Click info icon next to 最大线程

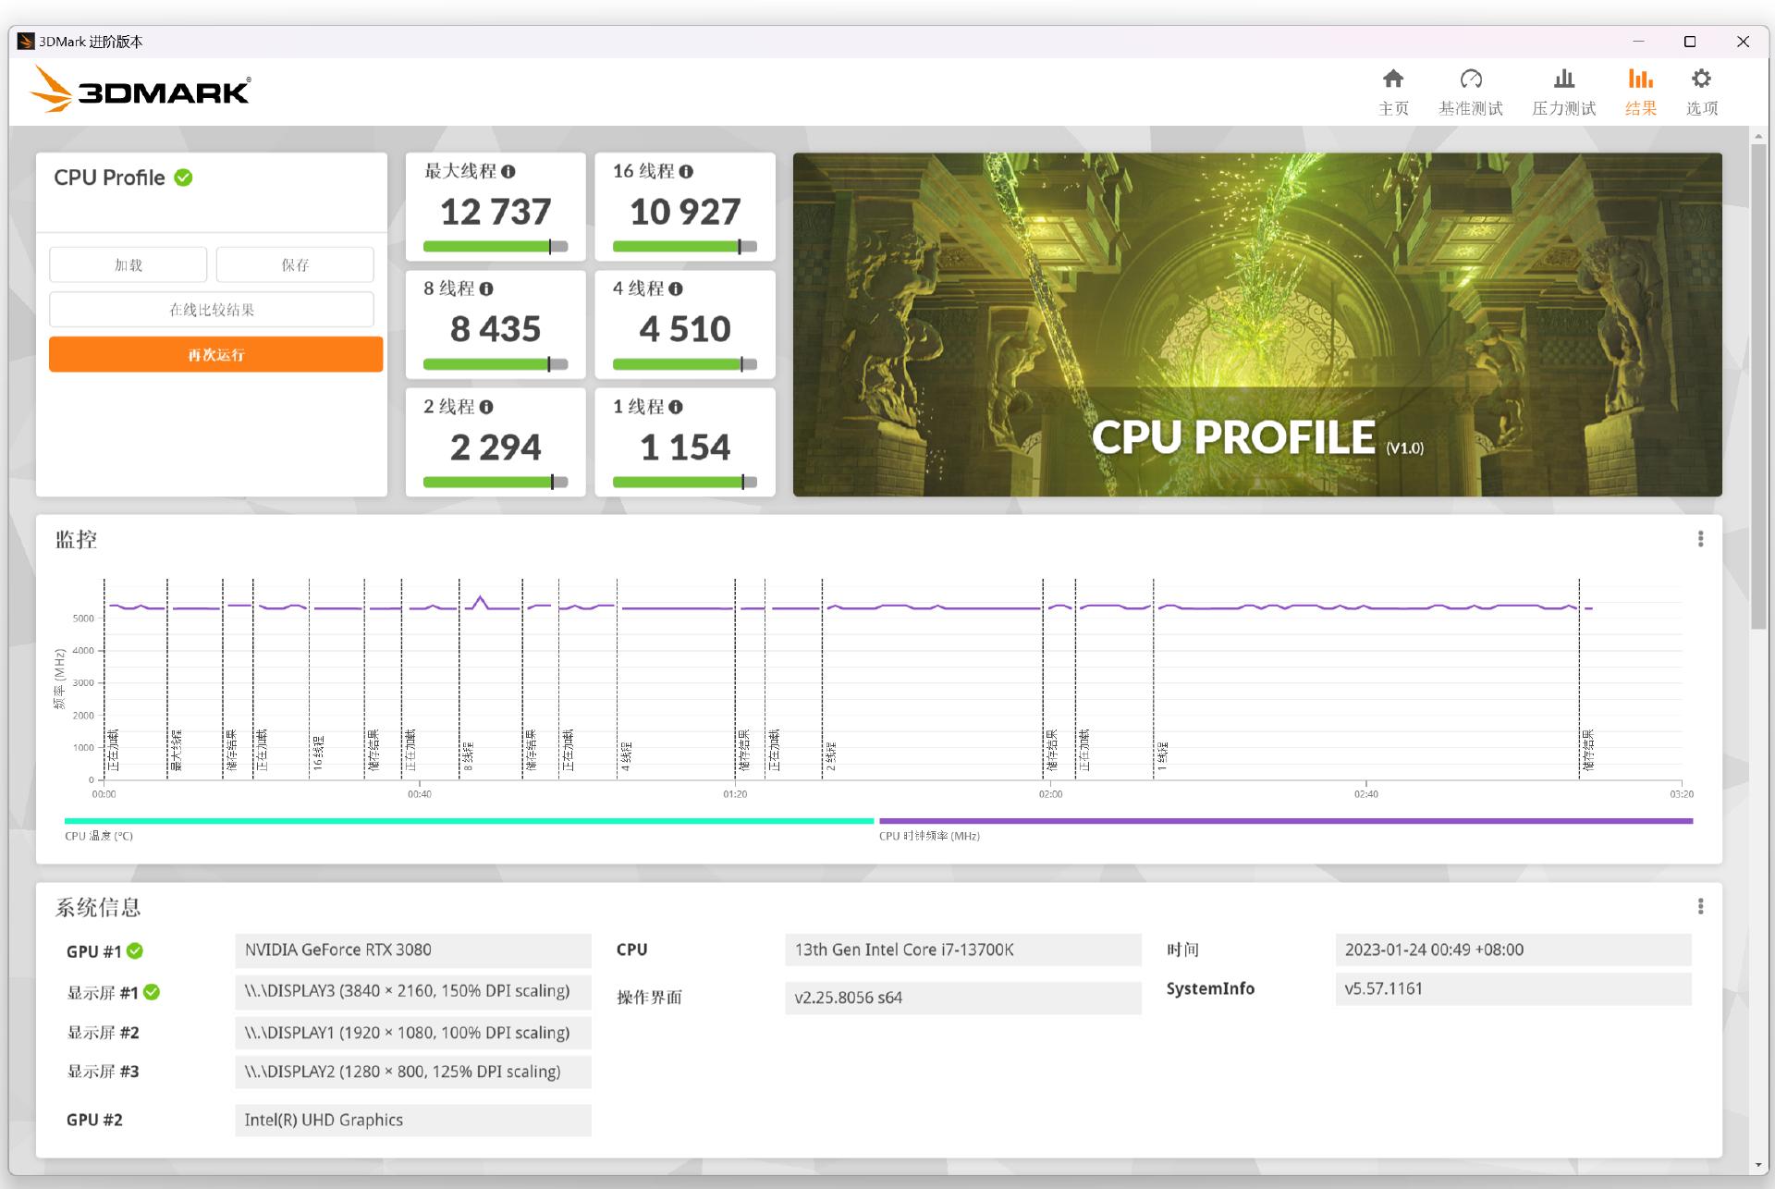click(508, 172)
